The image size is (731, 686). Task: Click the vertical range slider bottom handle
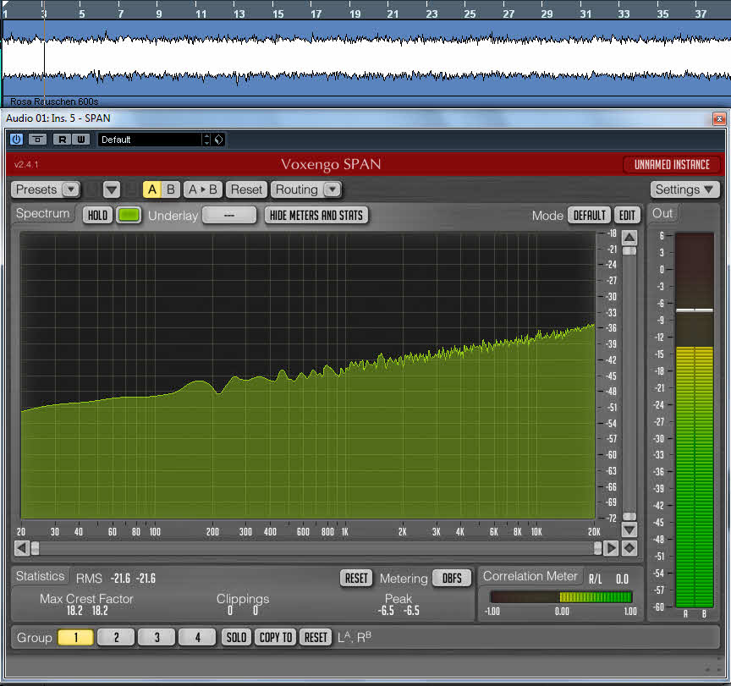click(x=629, y=516)
